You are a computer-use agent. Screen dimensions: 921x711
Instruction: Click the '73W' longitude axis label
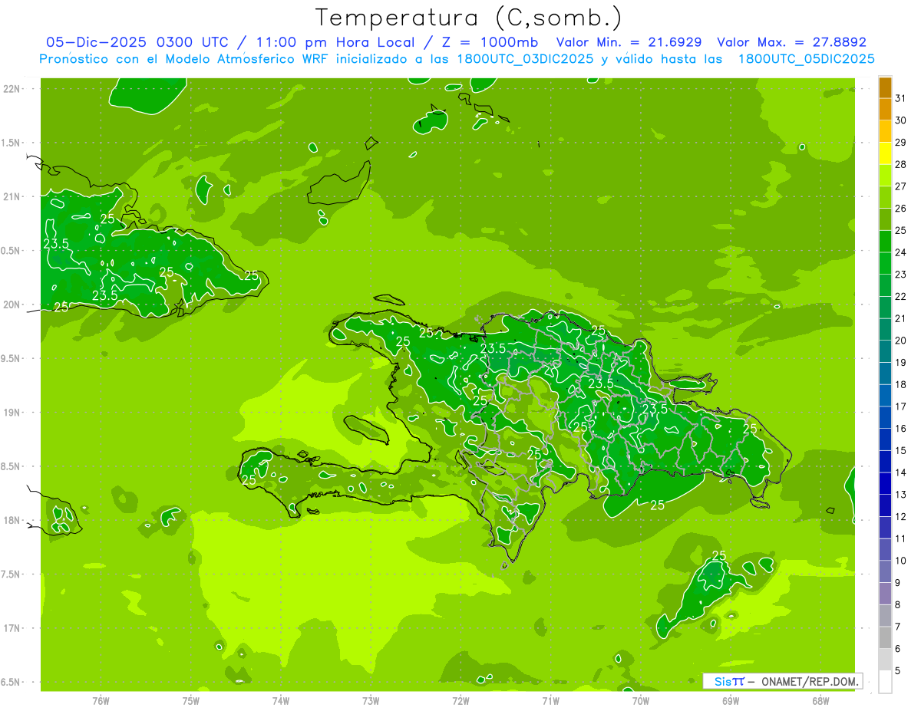[x=371, y=700]
